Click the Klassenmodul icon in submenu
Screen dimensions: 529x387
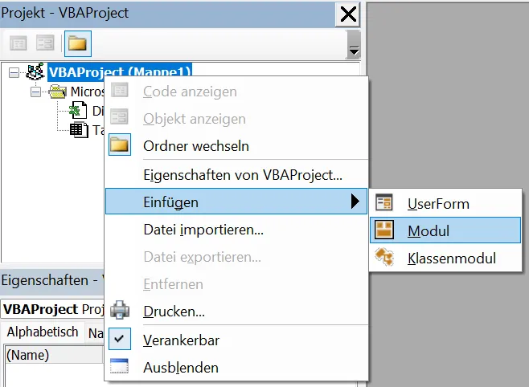(x=385, y=258)
